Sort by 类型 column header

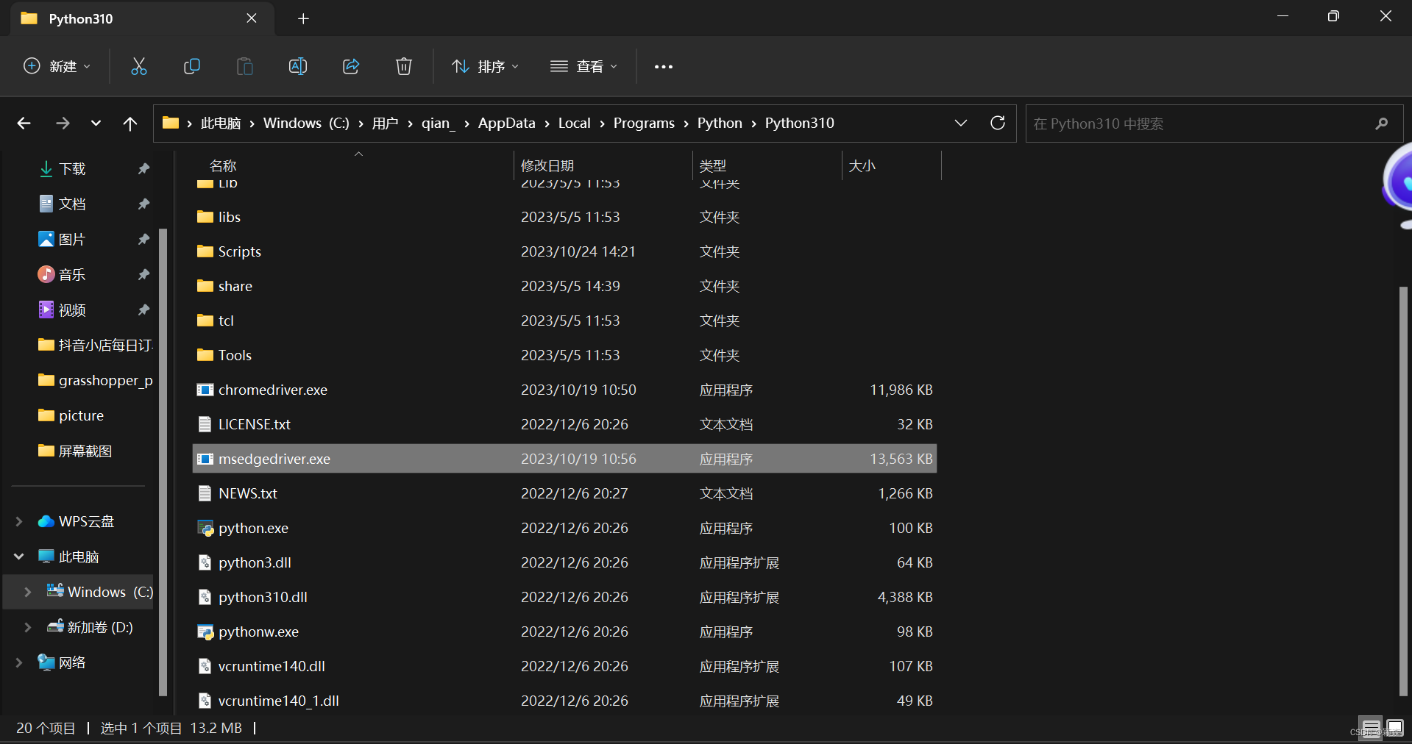(712, 165)
